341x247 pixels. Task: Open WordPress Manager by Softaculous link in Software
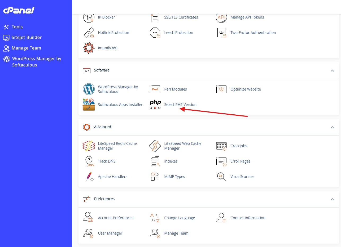coord(118,89)
